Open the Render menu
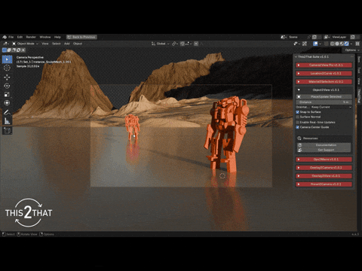 tap(31, 37)
